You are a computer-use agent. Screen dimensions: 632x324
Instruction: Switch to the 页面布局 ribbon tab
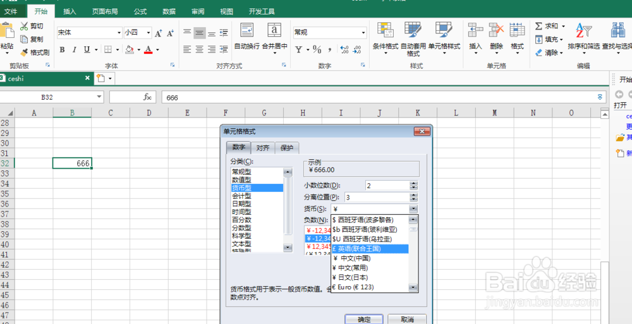coord(105,12)
